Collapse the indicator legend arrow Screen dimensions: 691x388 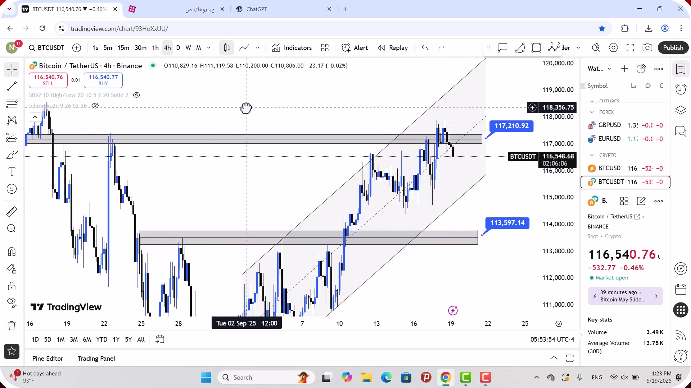(35, 117)
